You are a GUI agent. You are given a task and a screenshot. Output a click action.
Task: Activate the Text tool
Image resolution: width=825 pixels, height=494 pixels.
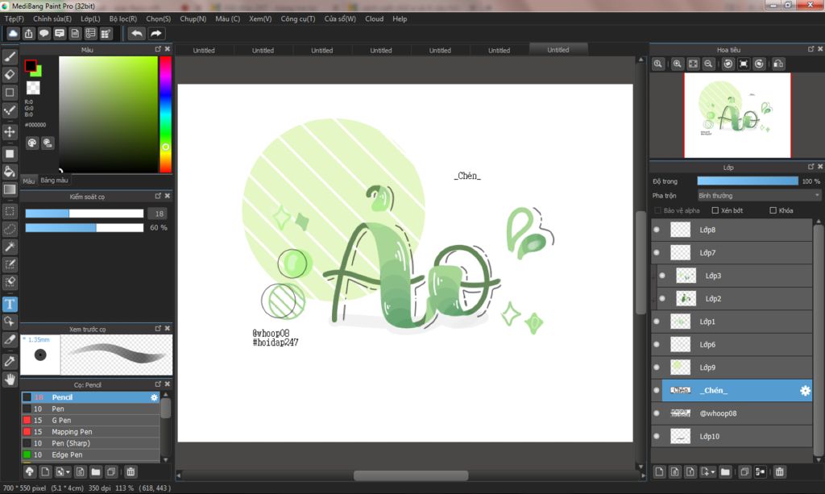pos(10,304)
